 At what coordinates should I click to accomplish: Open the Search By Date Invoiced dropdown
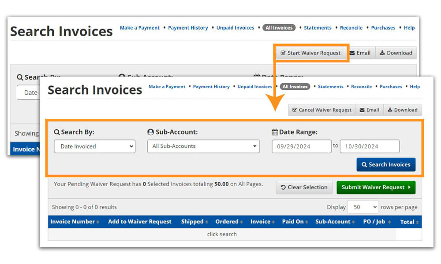(94, 147)
